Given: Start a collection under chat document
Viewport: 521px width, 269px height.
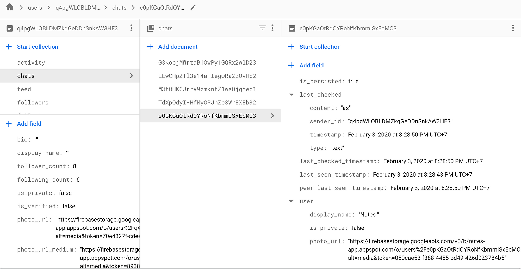Looking at the screenshot, I should pyautogui.click(x=320, y=47).
